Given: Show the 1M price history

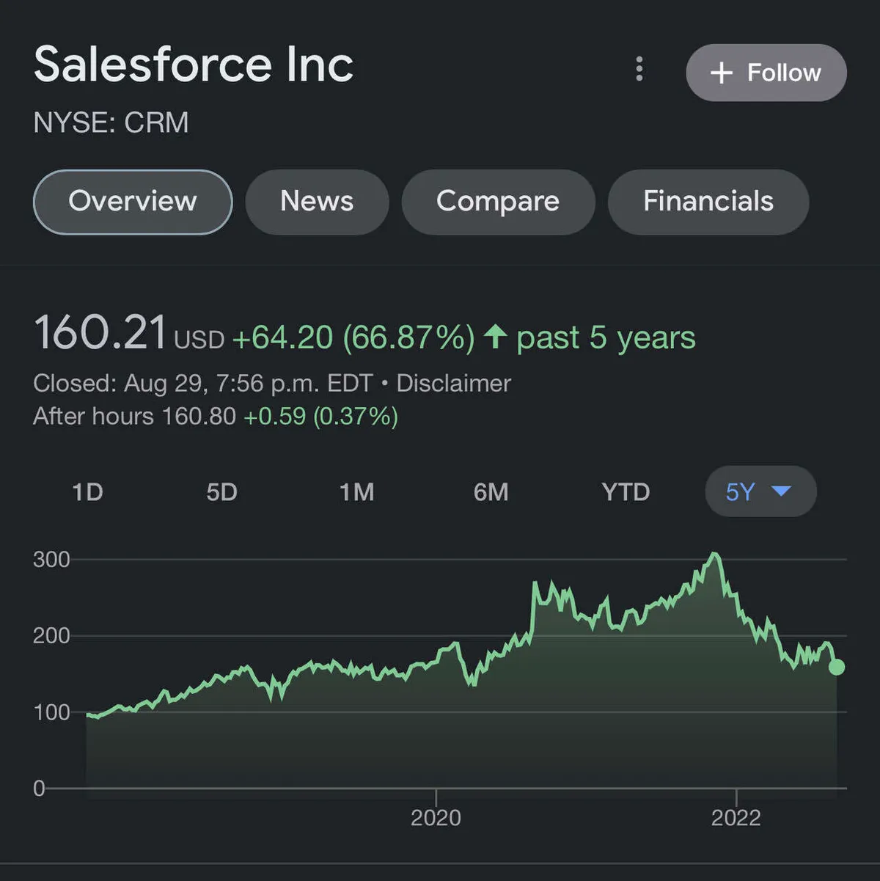Looking at the screenshot, I should click(x=356, y=491).
